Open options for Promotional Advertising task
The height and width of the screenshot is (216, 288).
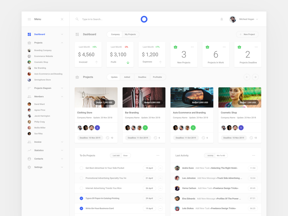coord(160,178)
